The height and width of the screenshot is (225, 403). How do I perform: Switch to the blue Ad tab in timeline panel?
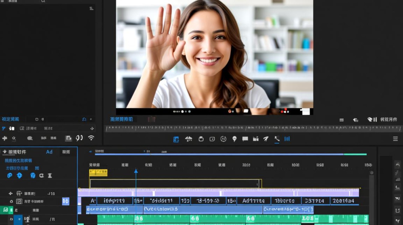[x=49, y=152]
